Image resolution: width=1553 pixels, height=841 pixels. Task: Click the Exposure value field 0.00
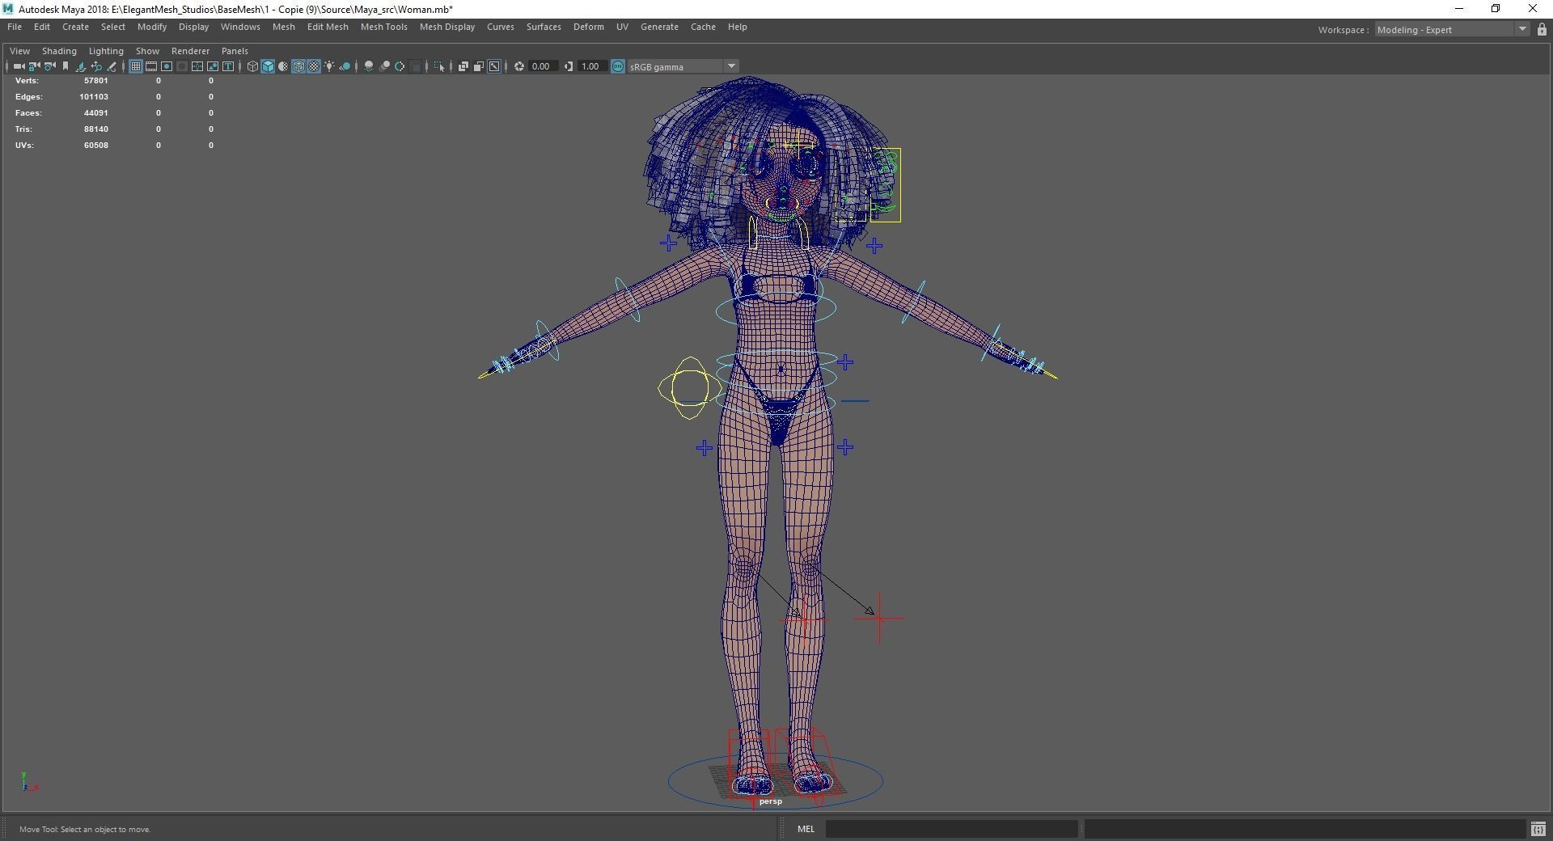543,66
